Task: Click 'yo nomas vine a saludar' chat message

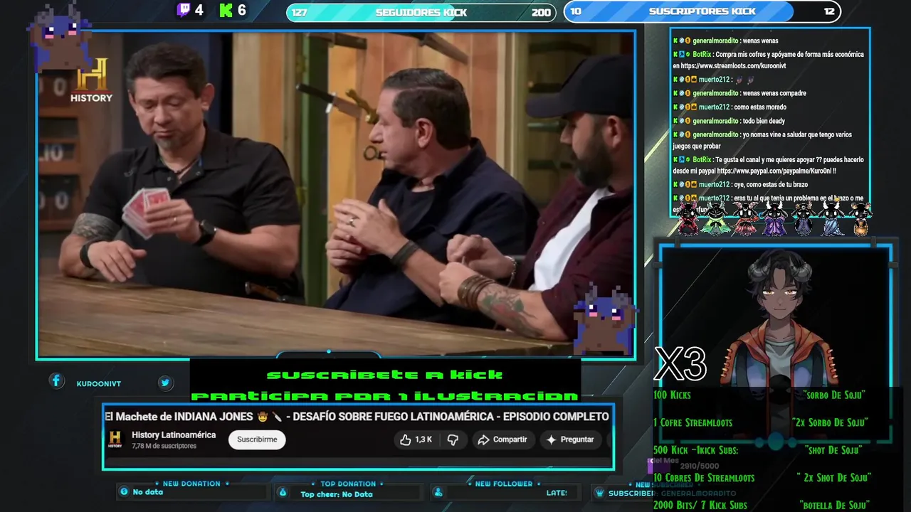Action: point(762,140)
